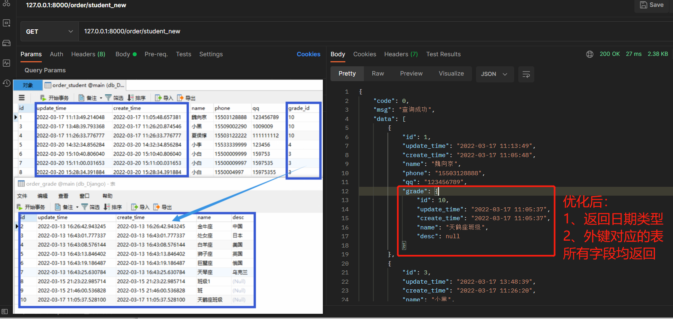Click 备注 in the order_grade toolbar
The width and height of the screenshot is (673, 319).
click(x=64, y=207)
